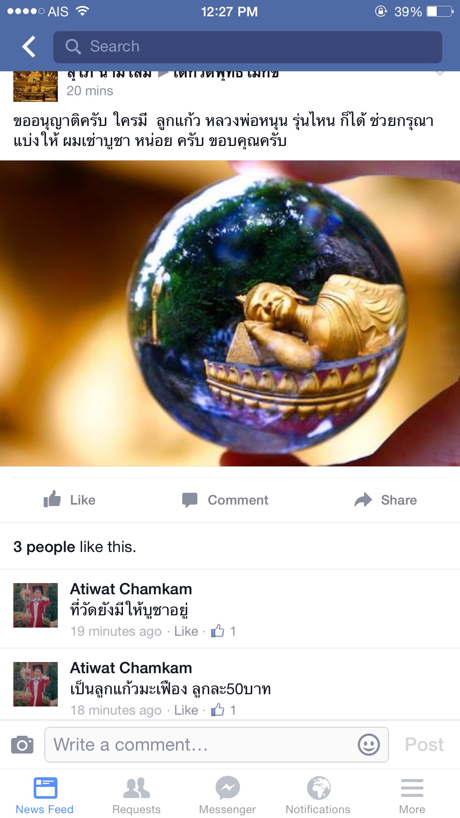Open Atiwat Chamkam profile from first comment
The height and width of the screenshot is (818, 460).
pos(131,589)
